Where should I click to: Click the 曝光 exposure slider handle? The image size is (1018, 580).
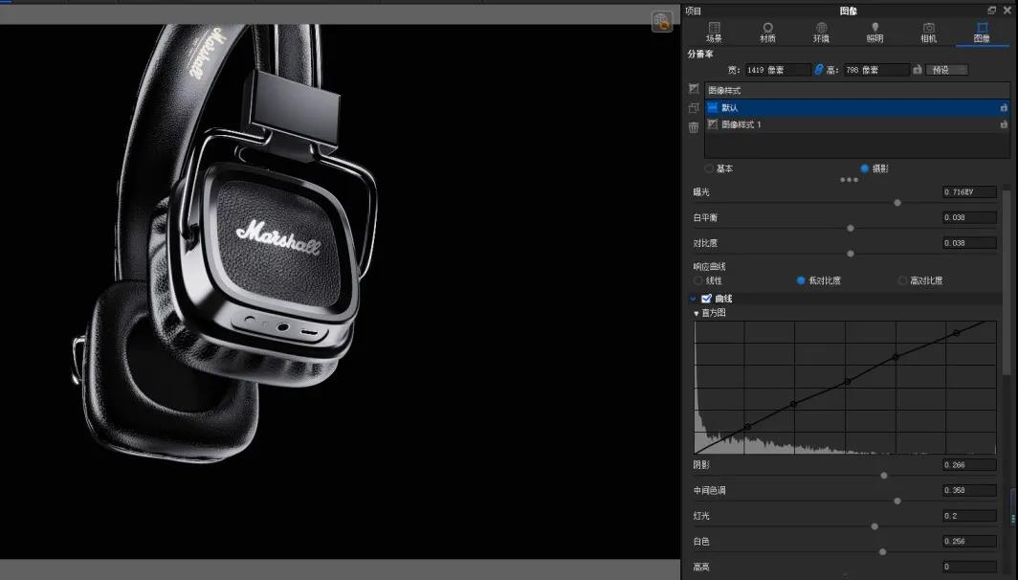[897, 203]
